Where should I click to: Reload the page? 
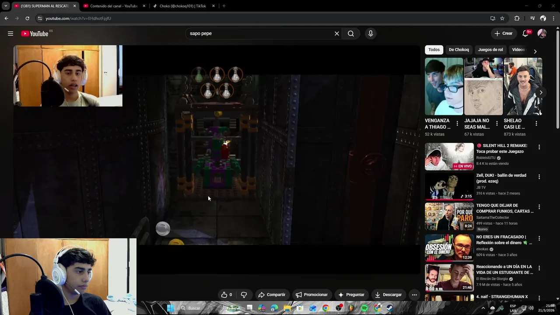tap(27, 18)
